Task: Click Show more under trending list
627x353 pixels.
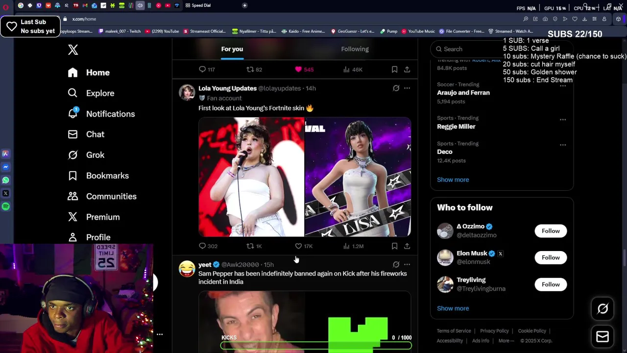Action: [x=453, y=179]
